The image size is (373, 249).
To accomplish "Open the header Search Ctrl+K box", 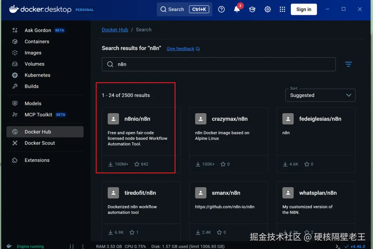I will [x=184, y=9].
